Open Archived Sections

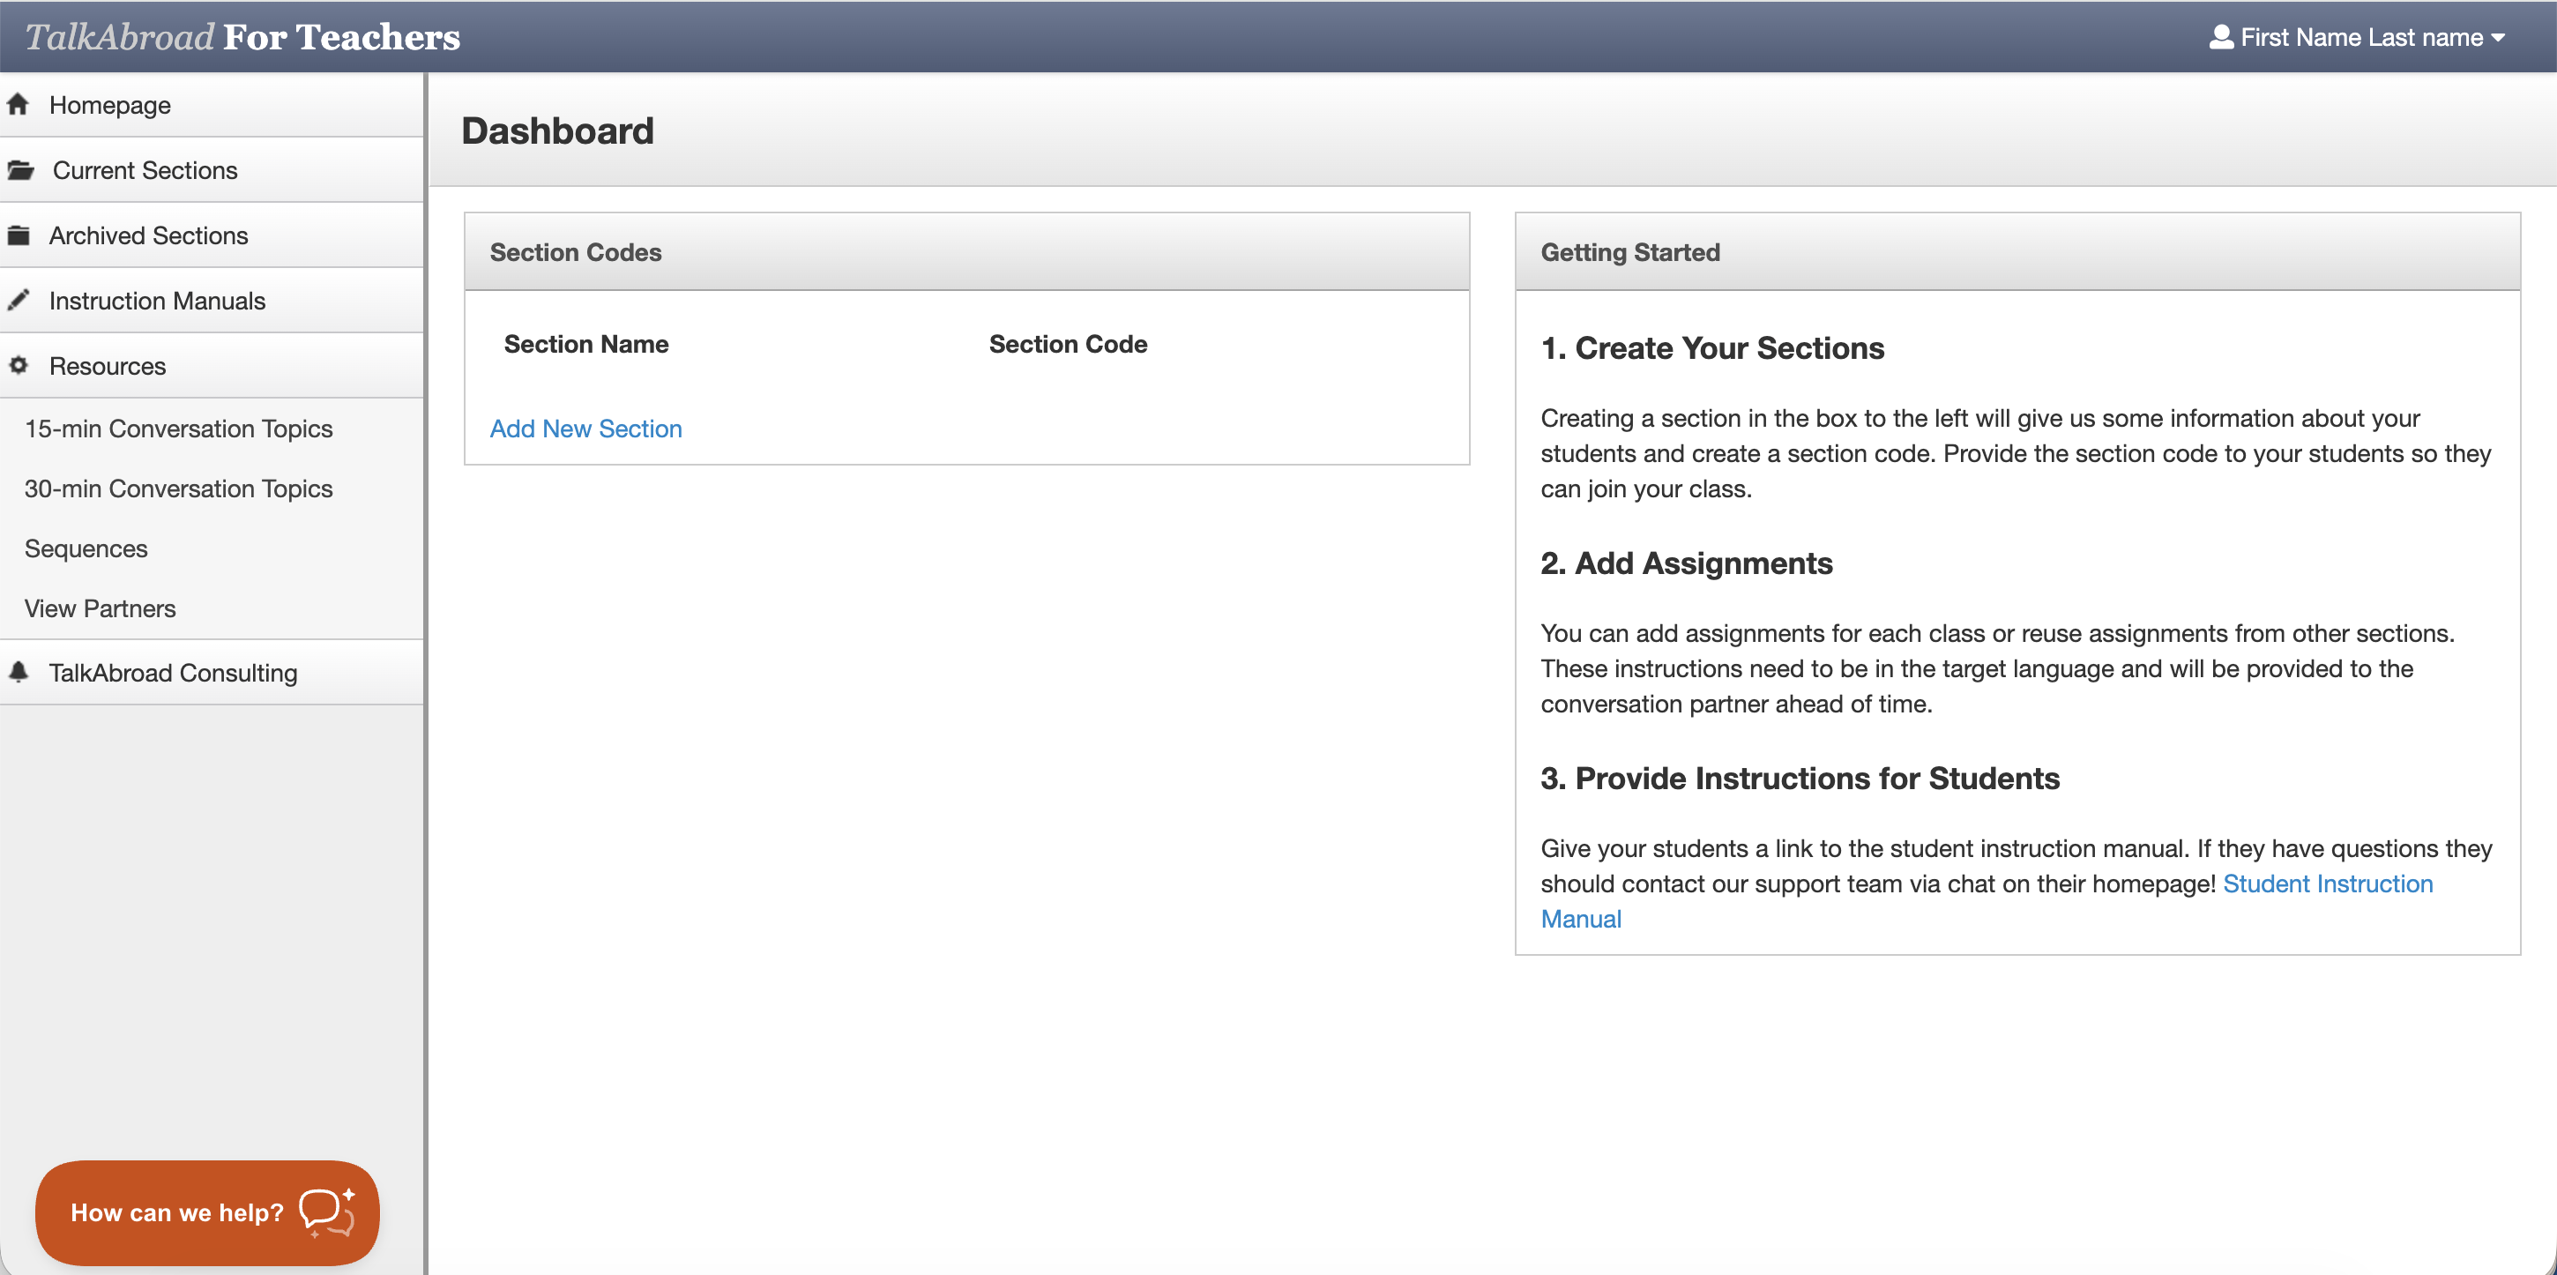tap(212, 235)
